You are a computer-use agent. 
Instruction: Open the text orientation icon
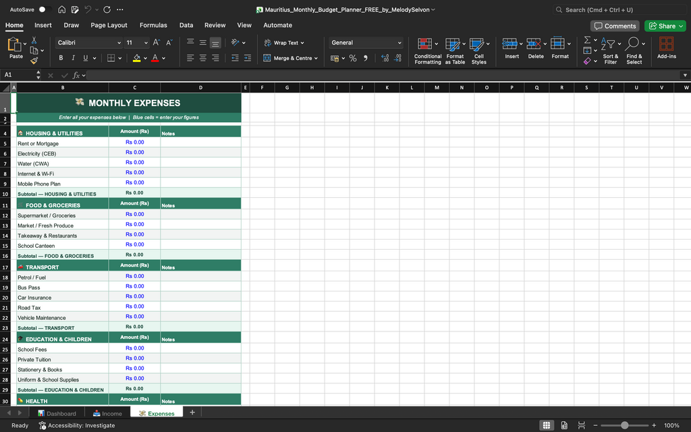point(236,43)
